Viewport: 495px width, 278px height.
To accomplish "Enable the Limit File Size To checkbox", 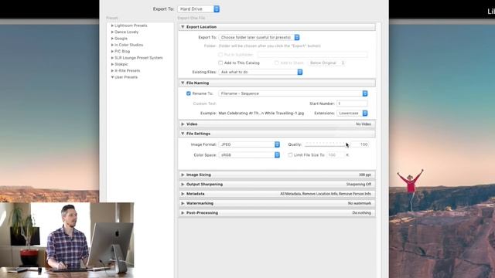I will tap(290, 155).
